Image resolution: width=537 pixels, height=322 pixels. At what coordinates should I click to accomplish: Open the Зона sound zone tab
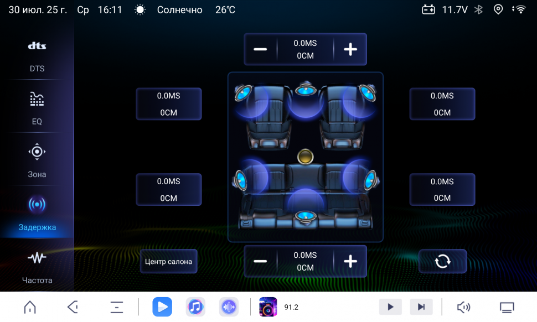pyautogui.click(x=37, y=160)
